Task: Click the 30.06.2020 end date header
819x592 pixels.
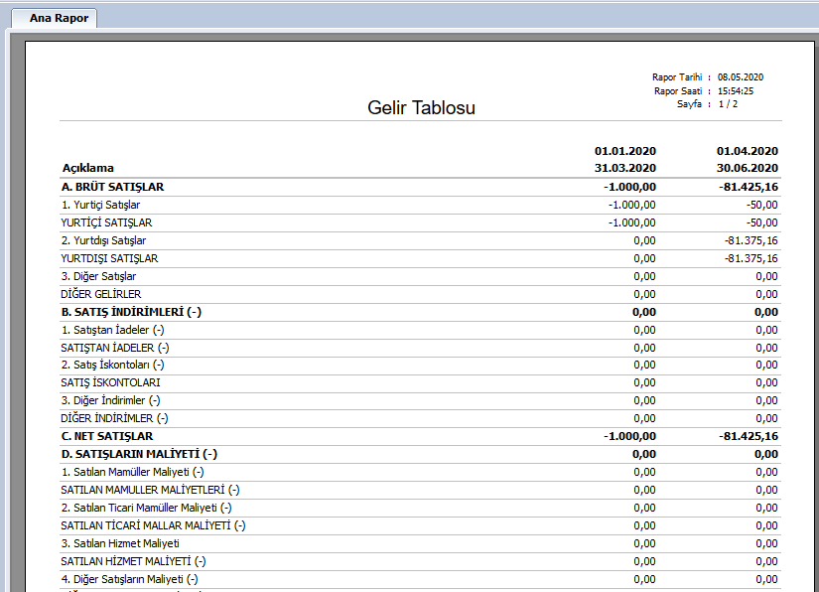Action: coord(747,168)
